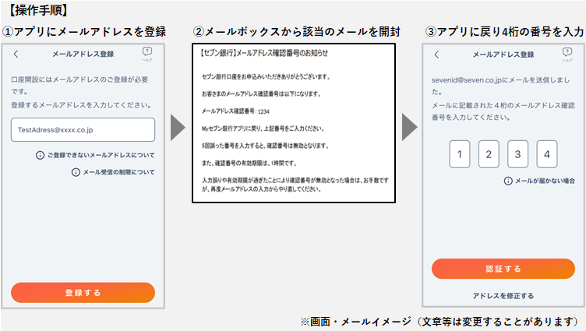Click info icon beside メール受信の制限について
The height and width of the screenshot is (331, 586).
click(x=76, y=172)
